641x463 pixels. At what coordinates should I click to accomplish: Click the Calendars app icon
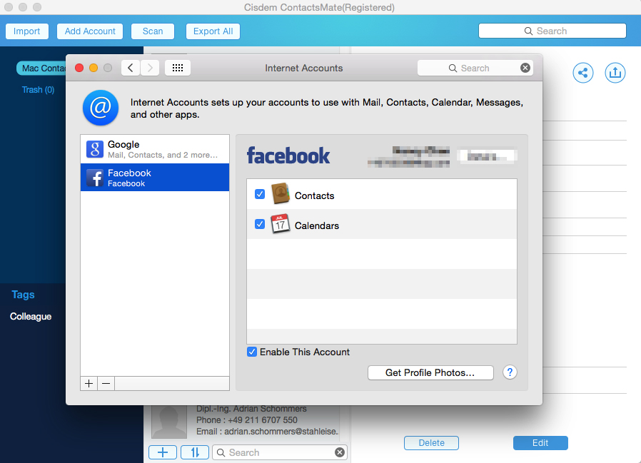pos(281,223)
